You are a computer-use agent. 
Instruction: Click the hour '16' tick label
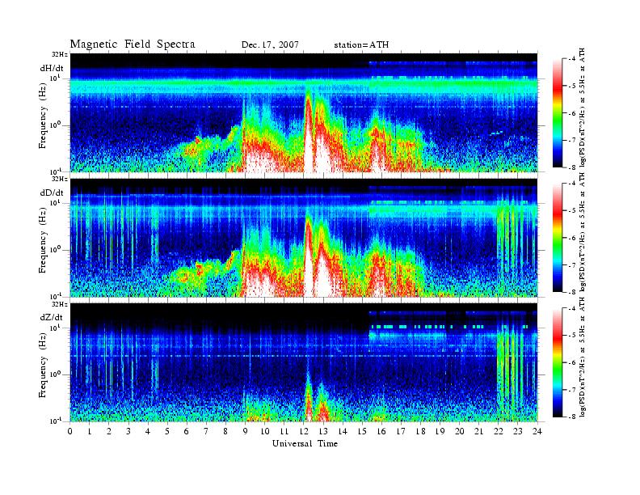381,431
